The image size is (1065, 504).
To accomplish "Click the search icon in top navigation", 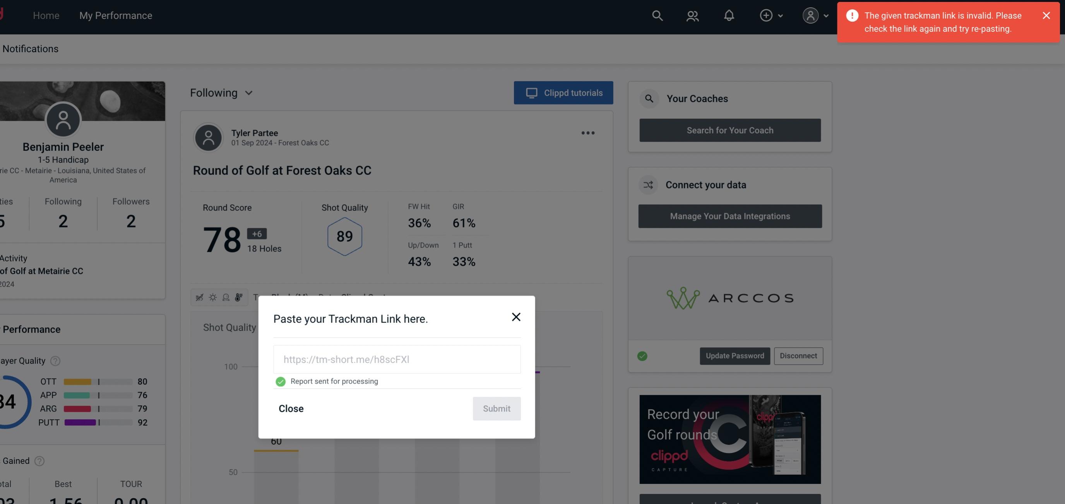I will click(657, 15).
